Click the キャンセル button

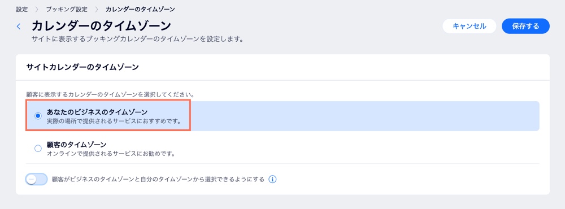tap(469, 27)
